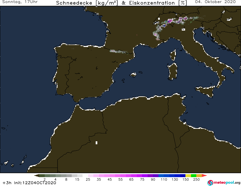241x186 pixels.
Task: Click the '15' label on the scale
Action: tap(77, 179)
